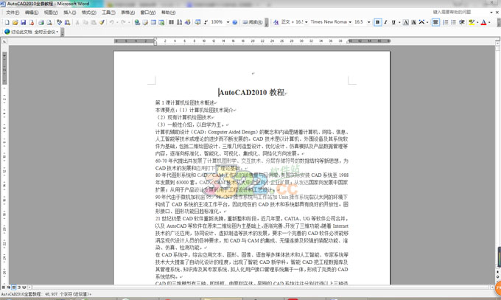This screenshot has height=300, width=501.
Task: Expand the style dropdown showing 正文
Action: [306, 22]
